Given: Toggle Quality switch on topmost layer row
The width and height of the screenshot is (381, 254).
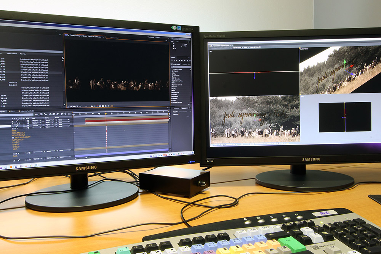Looking at the screenshot, I should tap(17, 121).
